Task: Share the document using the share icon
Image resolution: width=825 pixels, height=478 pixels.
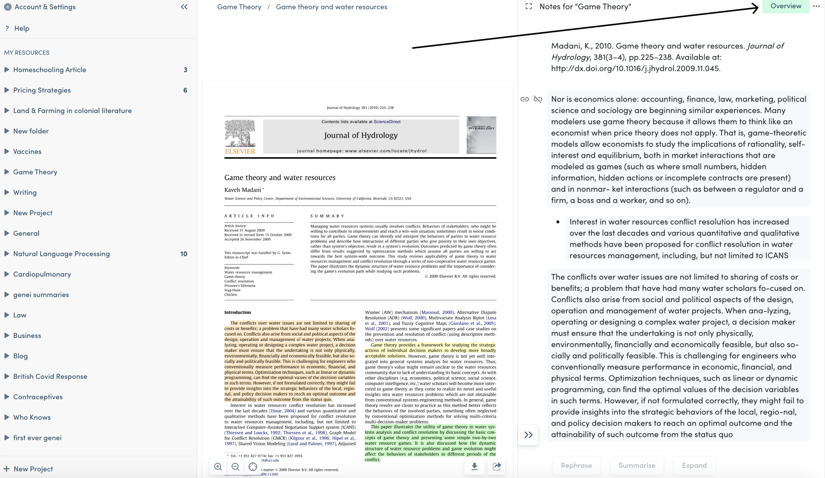Action: [x=497, y=466]
